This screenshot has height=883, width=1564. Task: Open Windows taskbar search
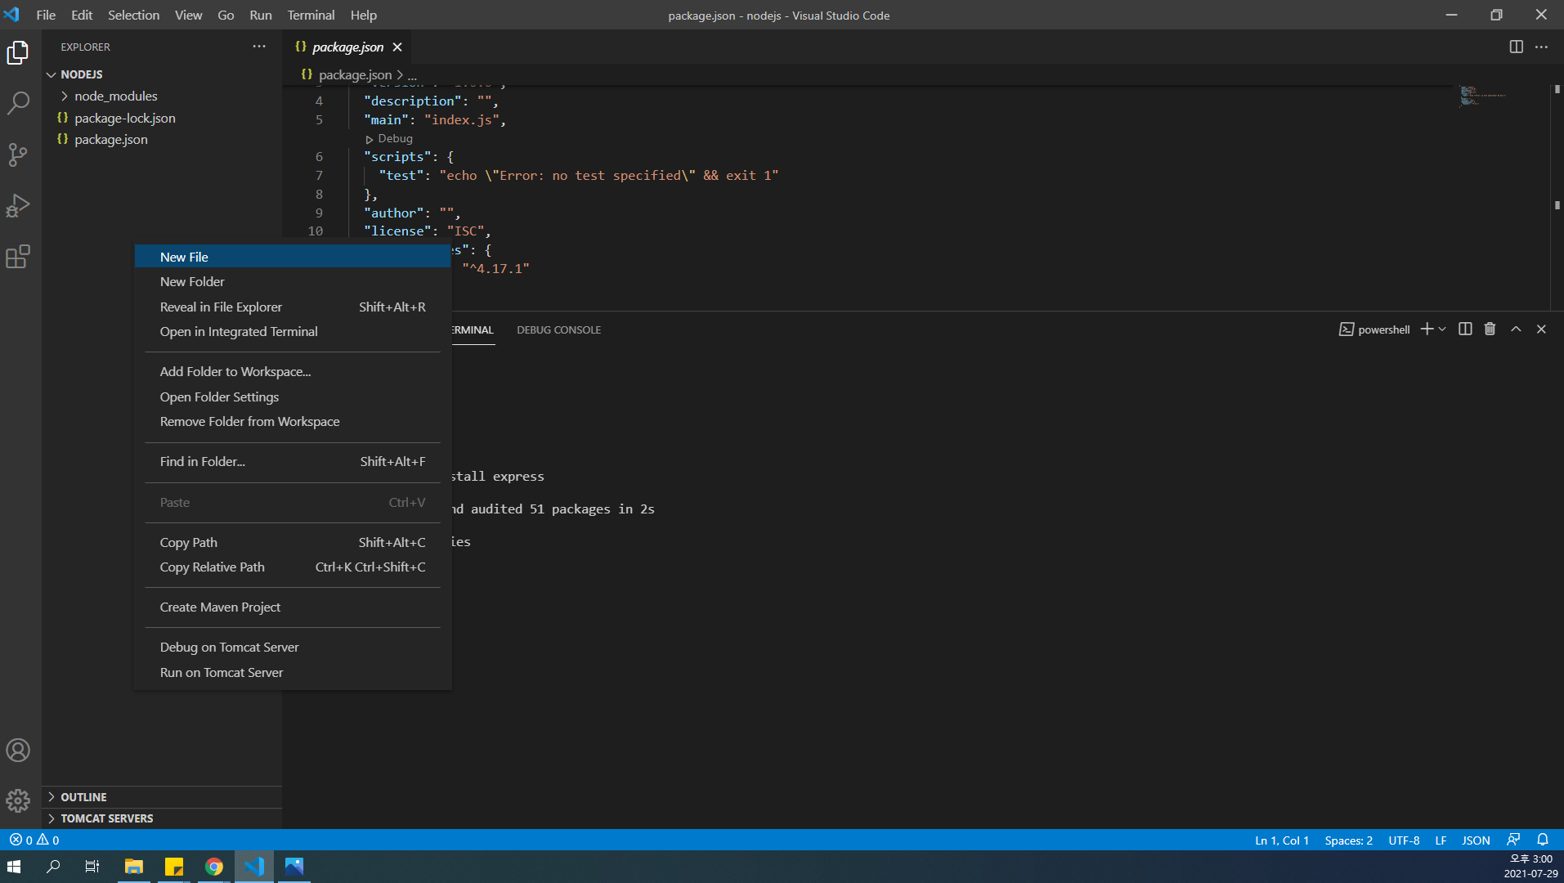(53, 867)
